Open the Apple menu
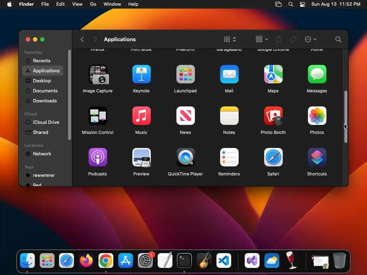The height and width of the screenshot is (275, 367). [x=9, y=4]
